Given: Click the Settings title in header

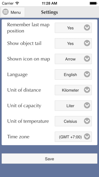Looking at the screenshot, I should click(49, 12).
